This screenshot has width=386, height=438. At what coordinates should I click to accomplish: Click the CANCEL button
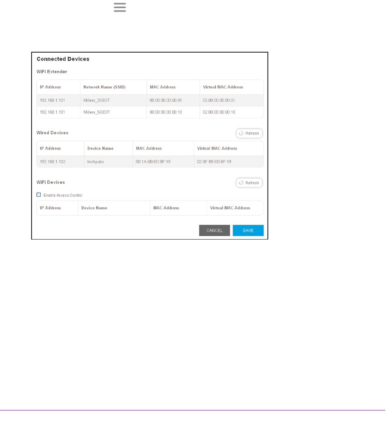pyautogui.click(x=215, y=231)
